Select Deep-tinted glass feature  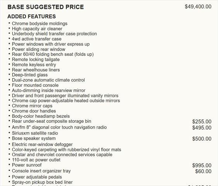click(x=30, y=75)
